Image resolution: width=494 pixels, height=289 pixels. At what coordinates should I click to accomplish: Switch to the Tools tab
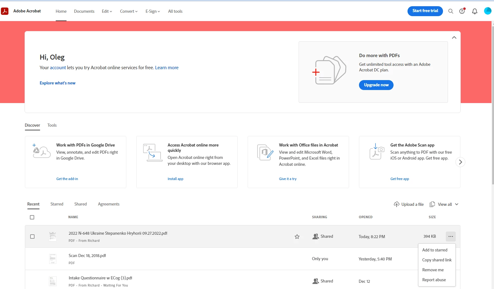click(x=52, y=125)
